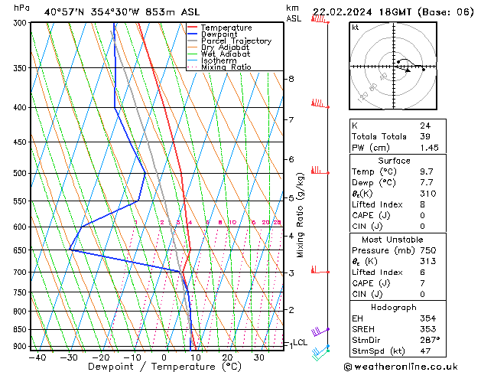Viewport: 481px width, 372px height.
Task: Click the K index value 24
Action: click(x=425, y=126)
